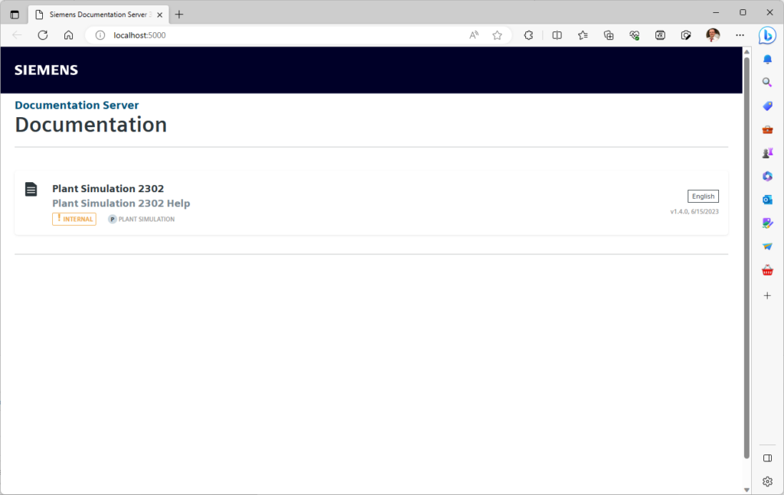The height and width of the screenshot is (495, 784).
Task: Refresh the current page
Action: point(43,35)
